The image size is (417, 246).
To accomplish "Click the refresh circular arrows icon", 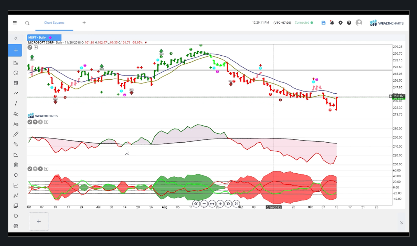I will pos(16,175).
